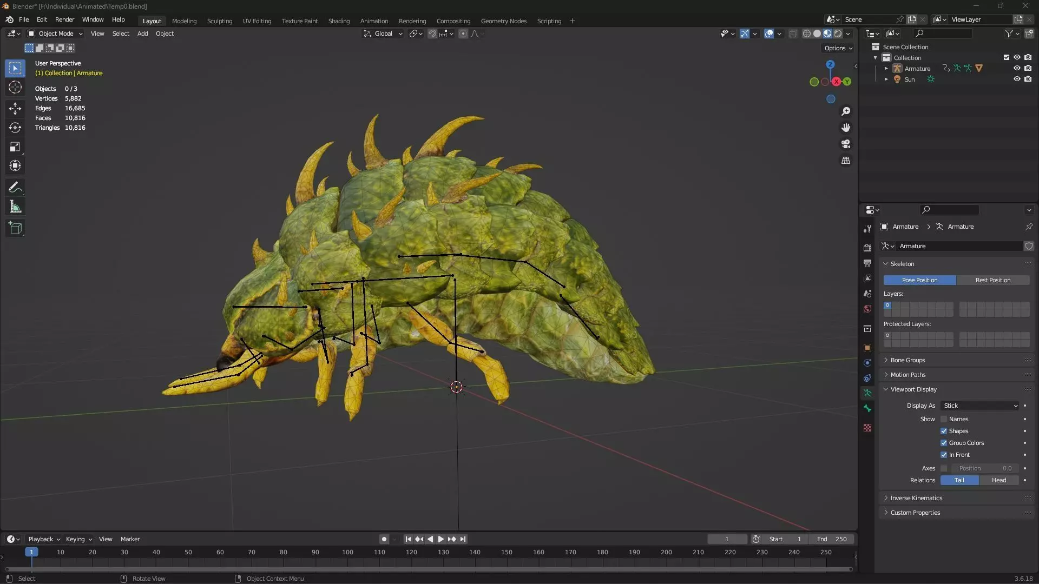Open the World properties tab
Screen dimensions: 1039x584
867,309
